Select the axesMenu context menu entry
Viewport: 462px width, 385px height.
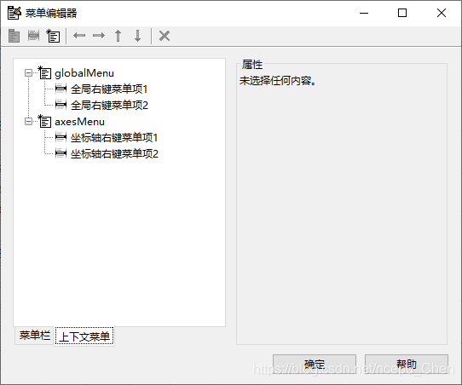pyautogui.click(x=79, y=122)
